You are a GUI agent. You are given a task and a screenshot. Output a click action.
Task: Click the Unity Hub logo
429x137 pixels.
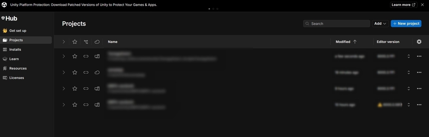tap(9, 18)
